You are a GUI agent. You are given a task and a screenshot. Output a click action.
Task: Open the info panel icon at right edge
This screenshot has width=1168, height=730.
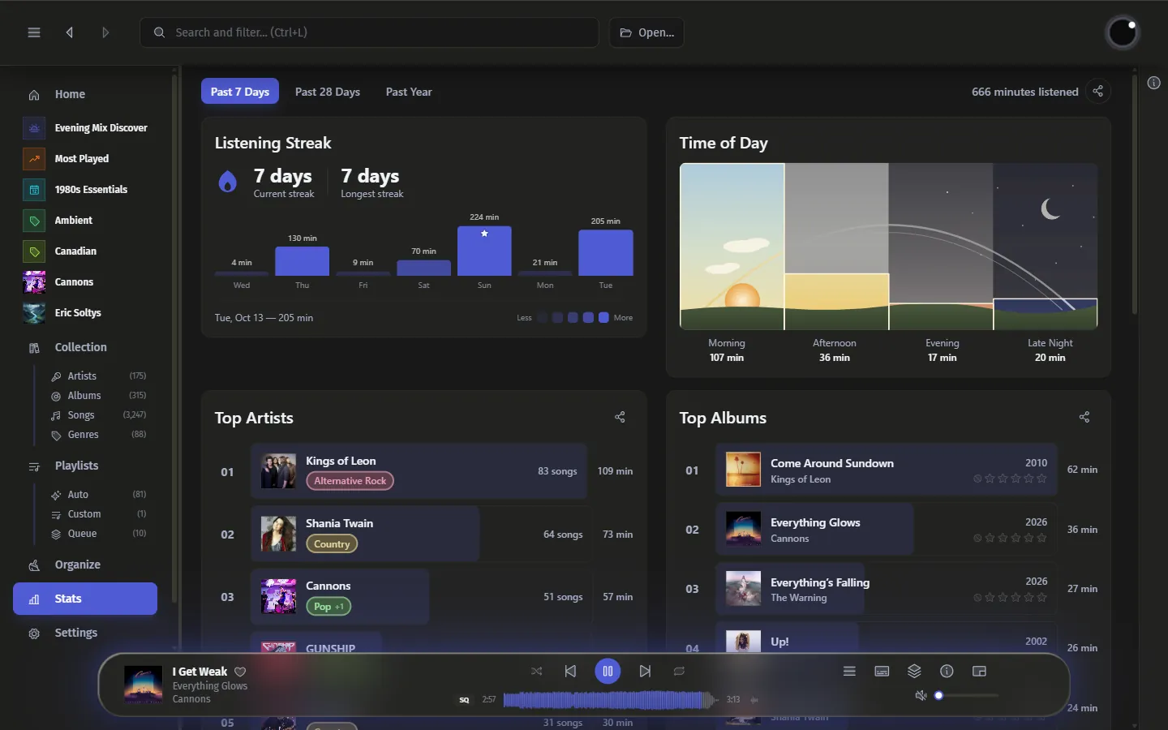click(1153, 83)
